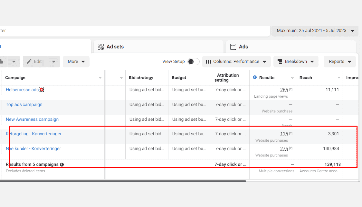The height and width of the screenshot is (207, 362).
Task: Open the Top ads campaign link
Action: tap(24, 105)
